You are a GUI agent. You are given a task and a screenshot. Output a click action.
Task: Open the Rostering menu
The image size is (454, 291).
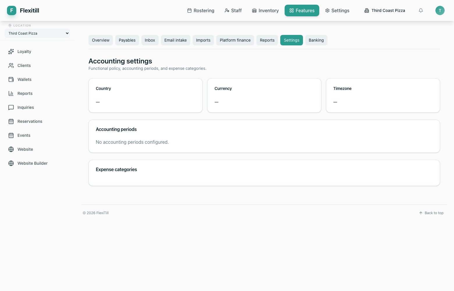[x=201, y=10]
